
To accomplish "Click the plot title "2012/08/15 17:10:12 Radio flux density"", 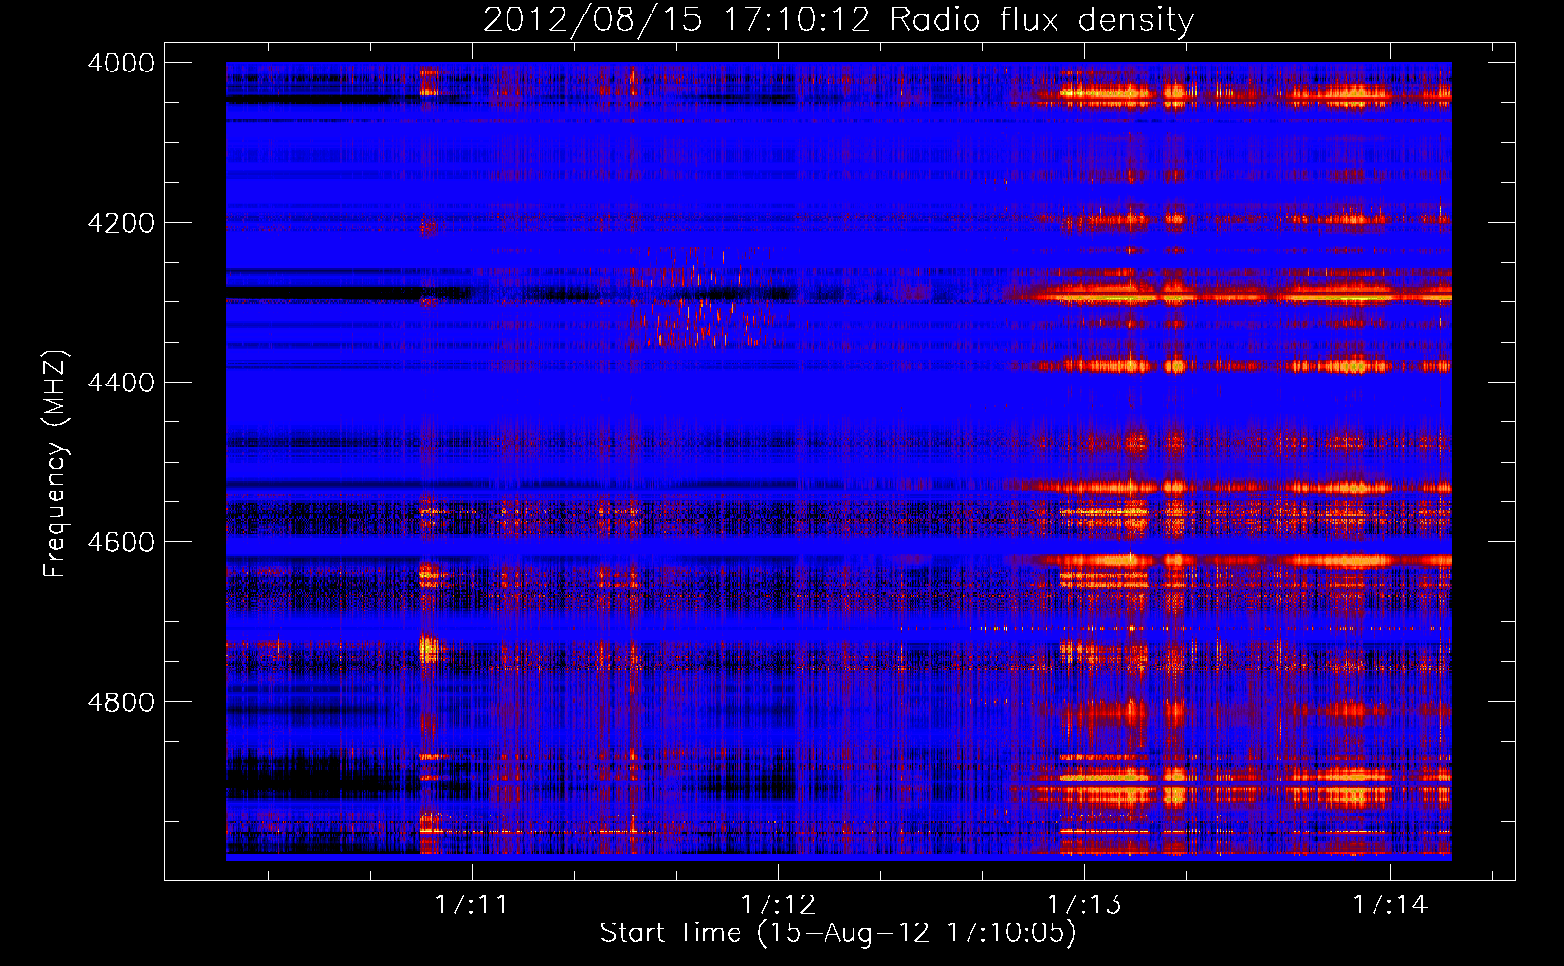I will tap(838, 19).
